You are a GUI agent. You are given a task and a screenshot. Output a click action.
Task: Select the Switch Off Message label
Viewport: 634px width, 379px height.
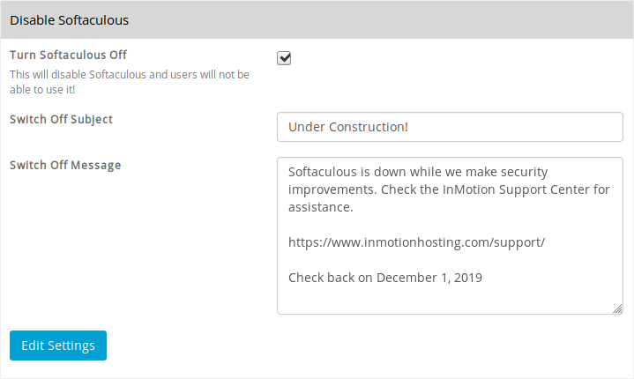click(65, 165)
